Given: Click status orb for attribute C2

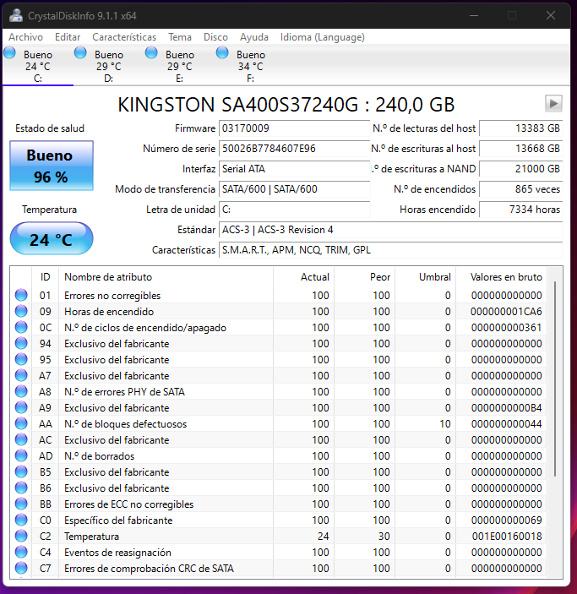Looking at the screenshot, I should (x=21, y=536).
